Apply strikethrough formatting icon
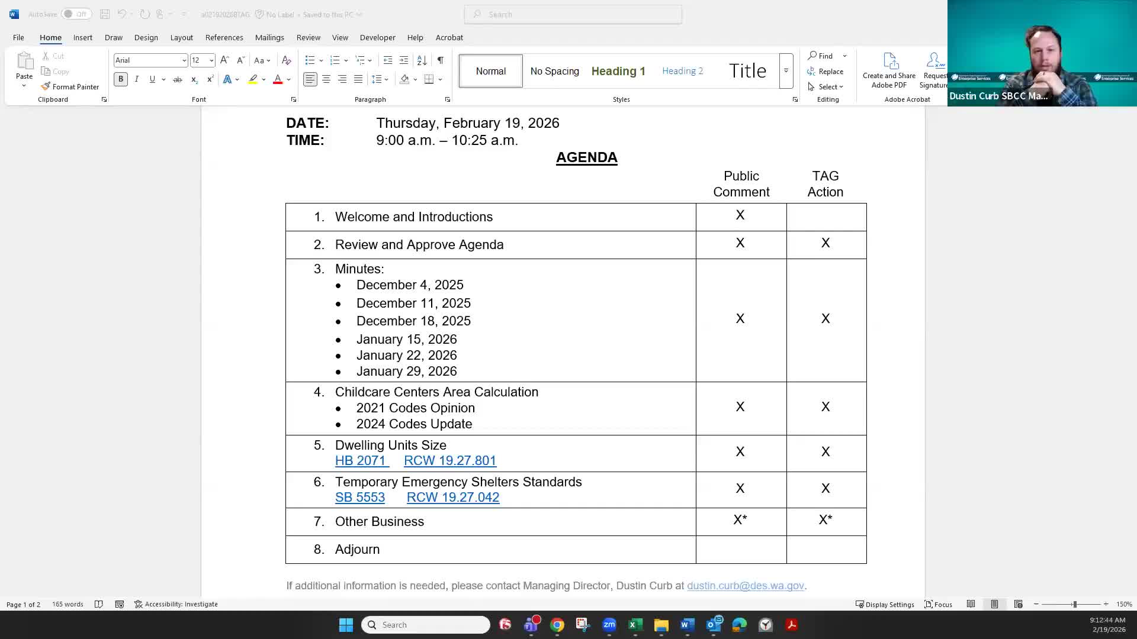The image size is (1137, 639). pos(177,79)
